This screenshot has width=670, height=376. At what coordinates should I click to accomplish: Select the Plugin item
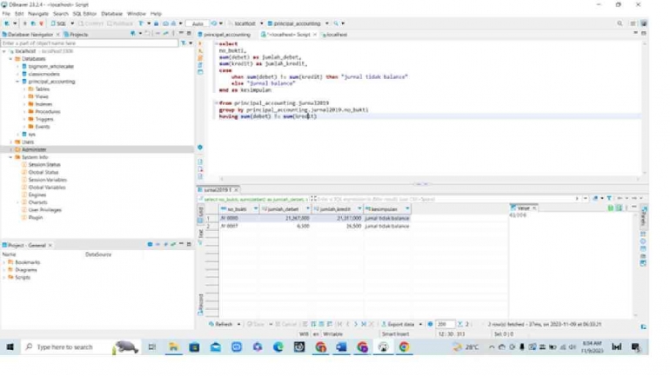tap(36, 218)
